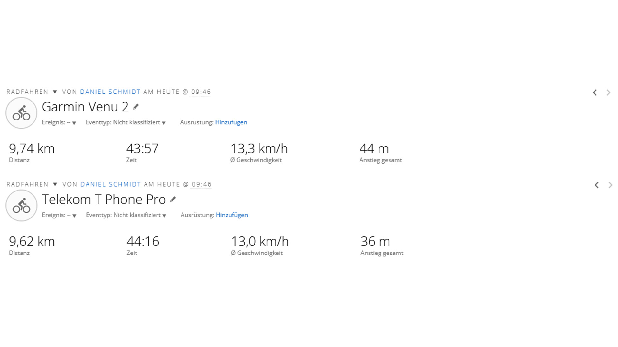618x347 pixels.
Task: Go to next activity from Telekom T Phone Pro
Action: click(x=610, y=185)
